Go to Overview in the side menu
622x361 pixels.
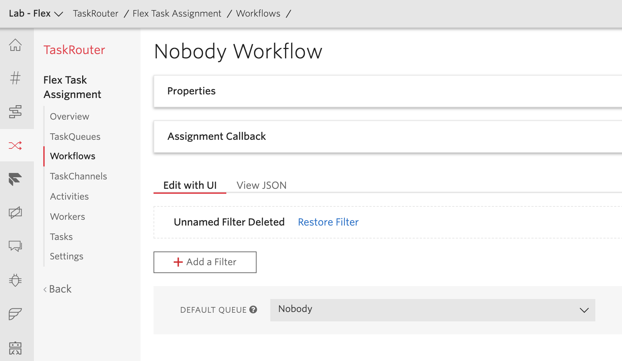[x=70, y=116]
